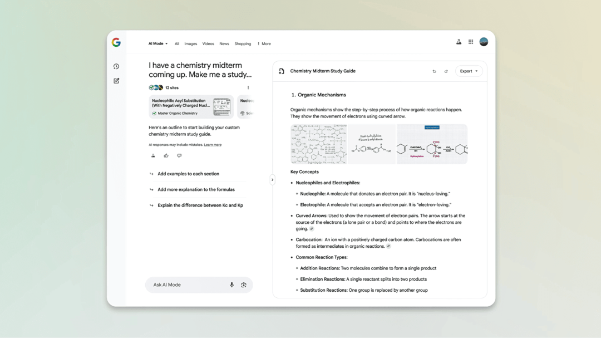Viewport: 601px width, 338px height.
Task: Switch to the All tab
Action: coord(177,44)
